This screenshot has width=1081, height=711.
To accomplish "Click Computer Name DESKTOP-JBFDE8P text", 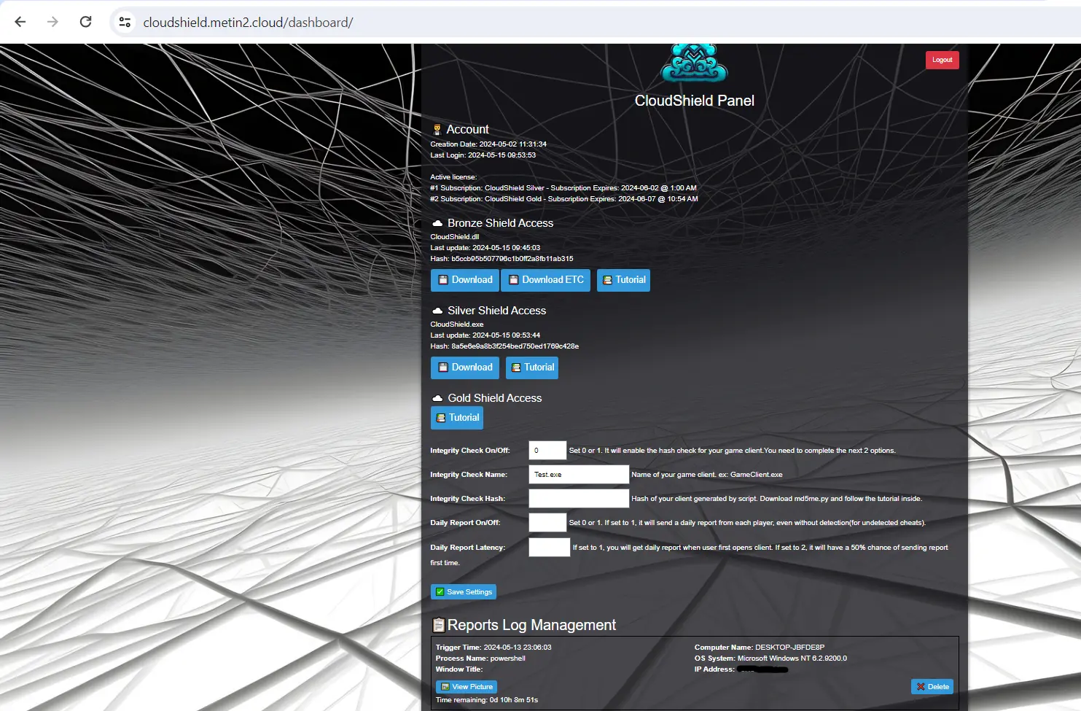I will [760, 648].
